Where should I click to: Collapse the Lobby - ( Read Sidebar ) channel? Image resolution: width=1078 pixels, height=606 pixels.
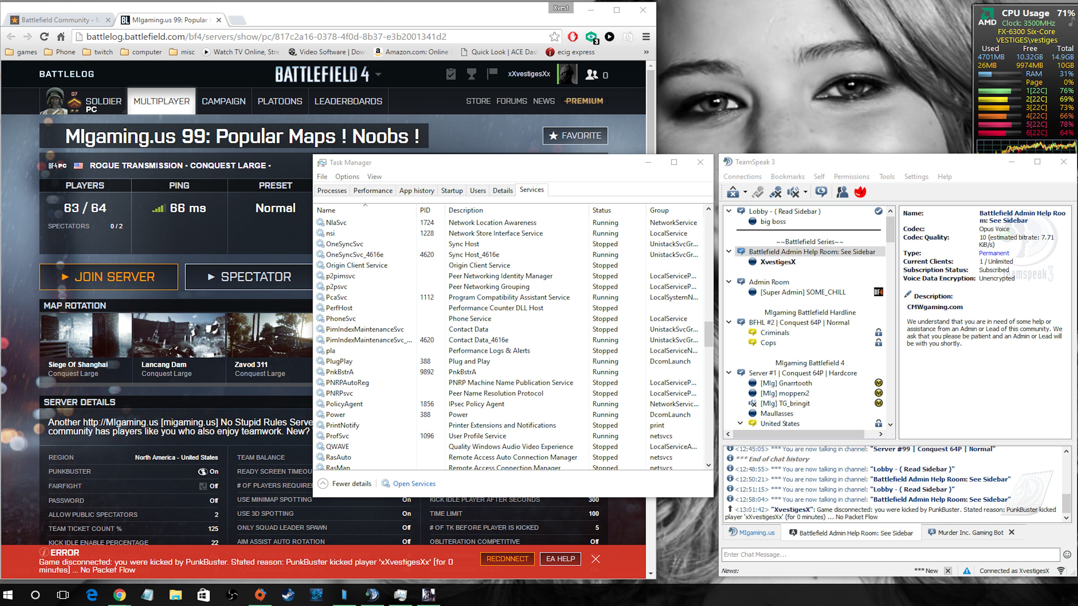coord(728,211)
